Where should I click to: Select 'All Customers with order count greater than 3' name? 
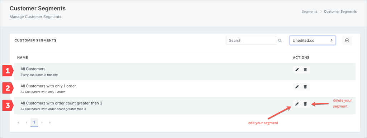61,103
